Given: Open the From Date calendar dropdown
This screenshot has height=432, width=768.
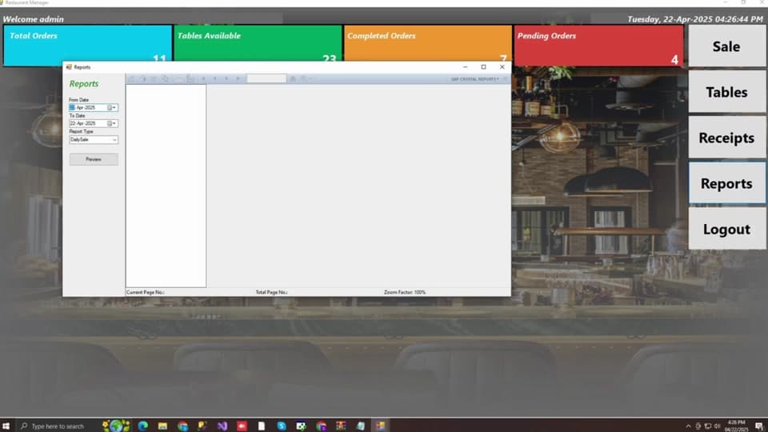Looking at the screenshot, I should [x=112, y=107].
